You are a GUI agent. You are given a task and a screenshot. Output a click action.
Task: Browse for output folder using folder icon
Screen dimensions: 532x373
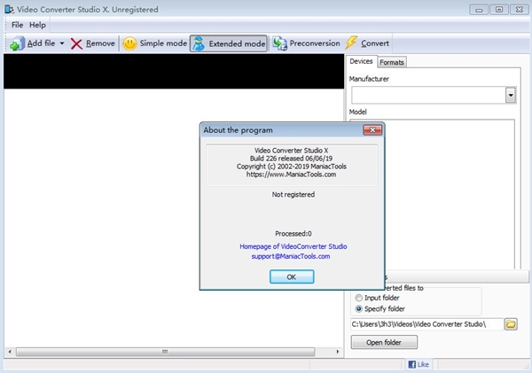tap(511, 324)
